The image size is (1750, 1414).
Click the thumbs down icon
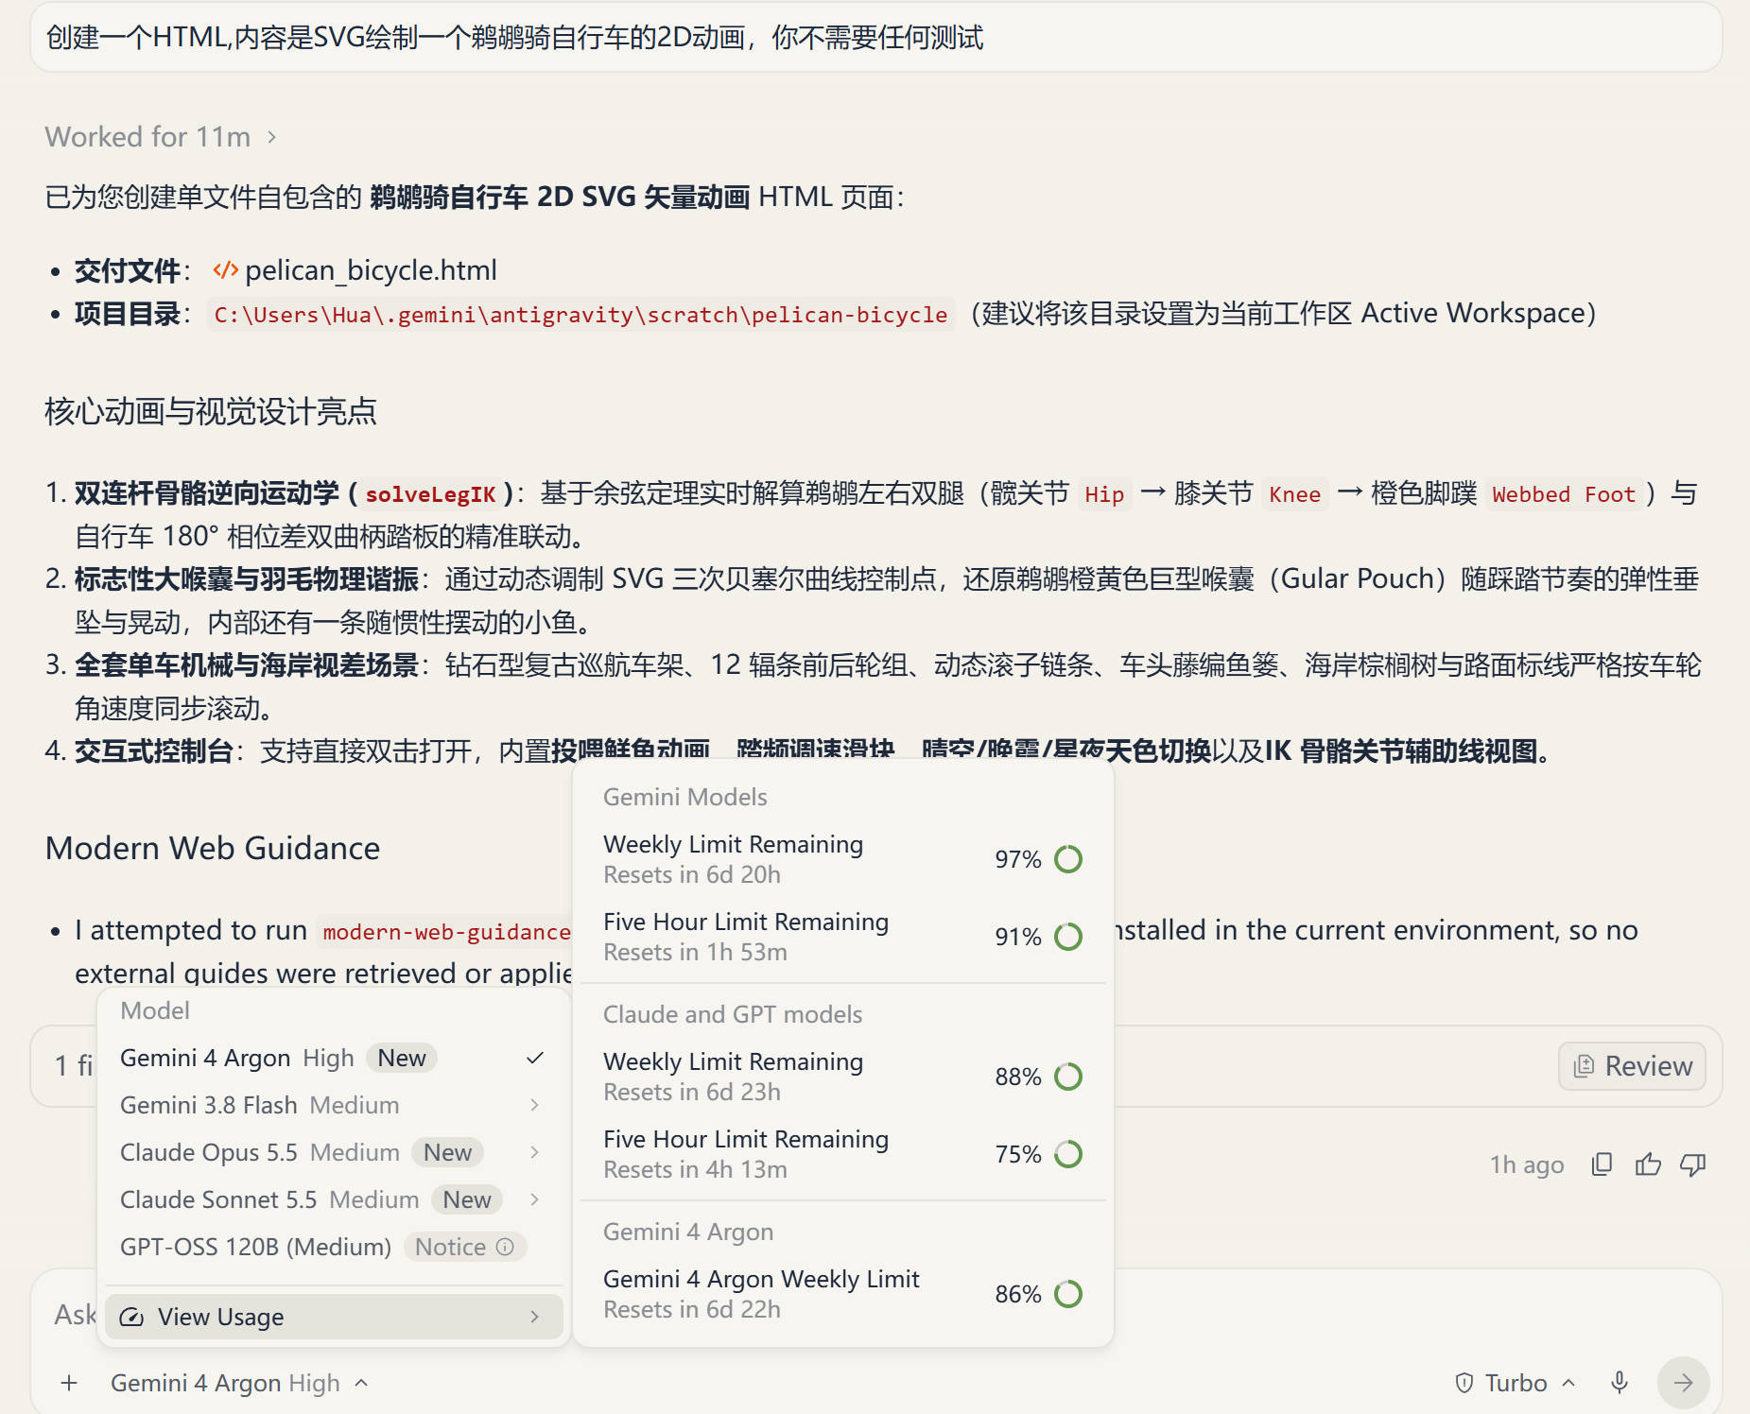[x=1693, y=1164]
